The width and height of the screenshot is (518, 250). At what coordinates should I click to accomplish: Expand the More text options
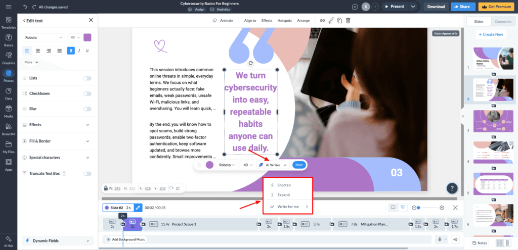[31, 62]
